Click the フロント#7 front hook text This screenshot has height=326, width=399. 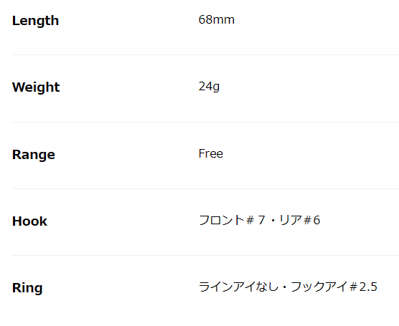pos(232,220)
